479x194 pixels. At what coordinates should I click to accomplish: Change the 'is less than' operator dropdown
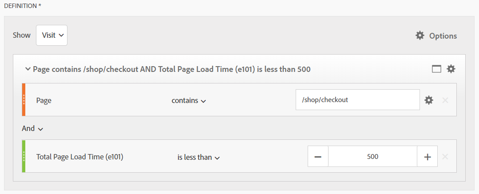coord(199,157)
